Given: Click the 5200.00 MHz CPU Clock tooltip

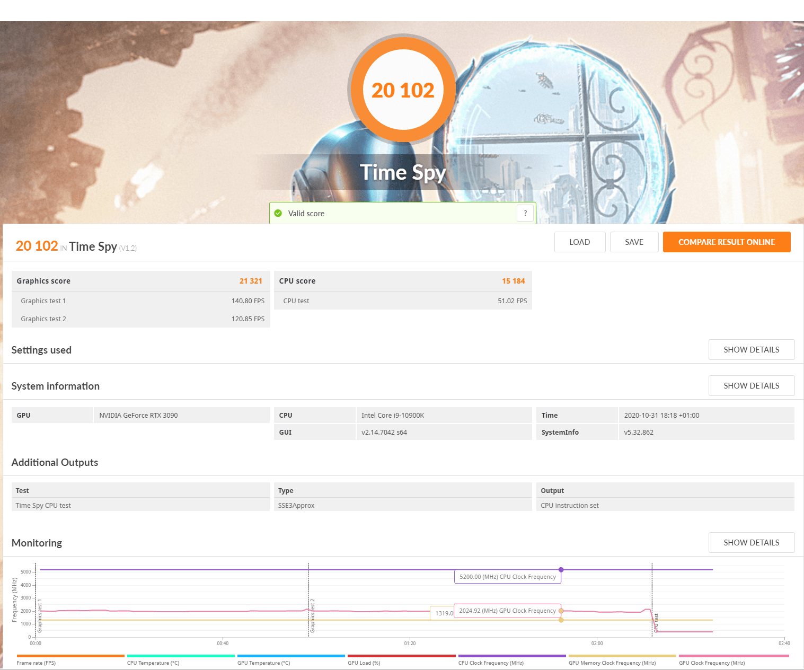Looking at the screenshot, I should coord(508,577).
